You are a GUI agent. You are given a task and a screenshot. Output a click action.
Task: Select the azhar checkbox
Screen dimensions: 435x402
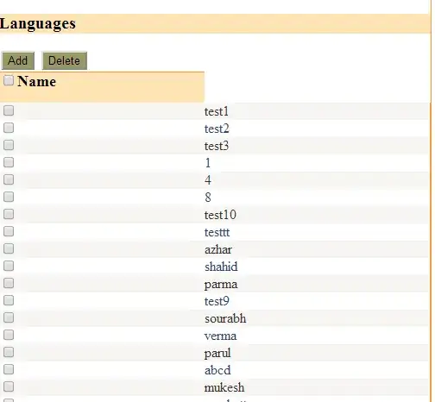pos(9,248)
